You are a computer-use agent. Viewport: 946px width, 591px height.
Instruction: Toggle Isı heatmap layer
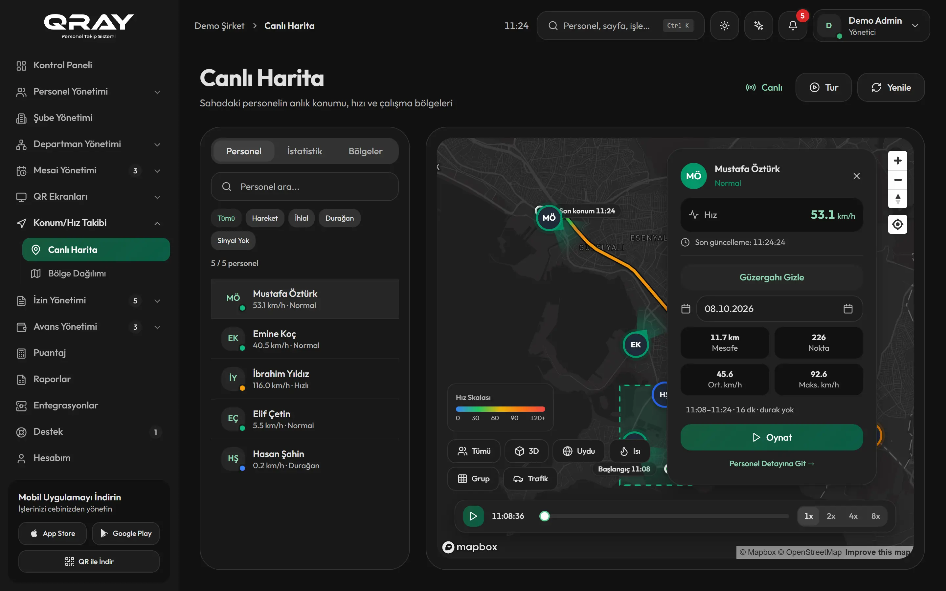(630, 451)
